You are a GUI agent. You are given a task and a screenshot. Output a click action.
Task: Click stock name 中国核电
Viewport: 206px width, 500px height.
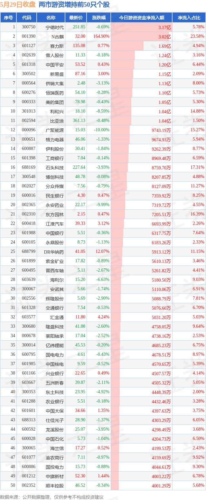[x=55, y=364]
